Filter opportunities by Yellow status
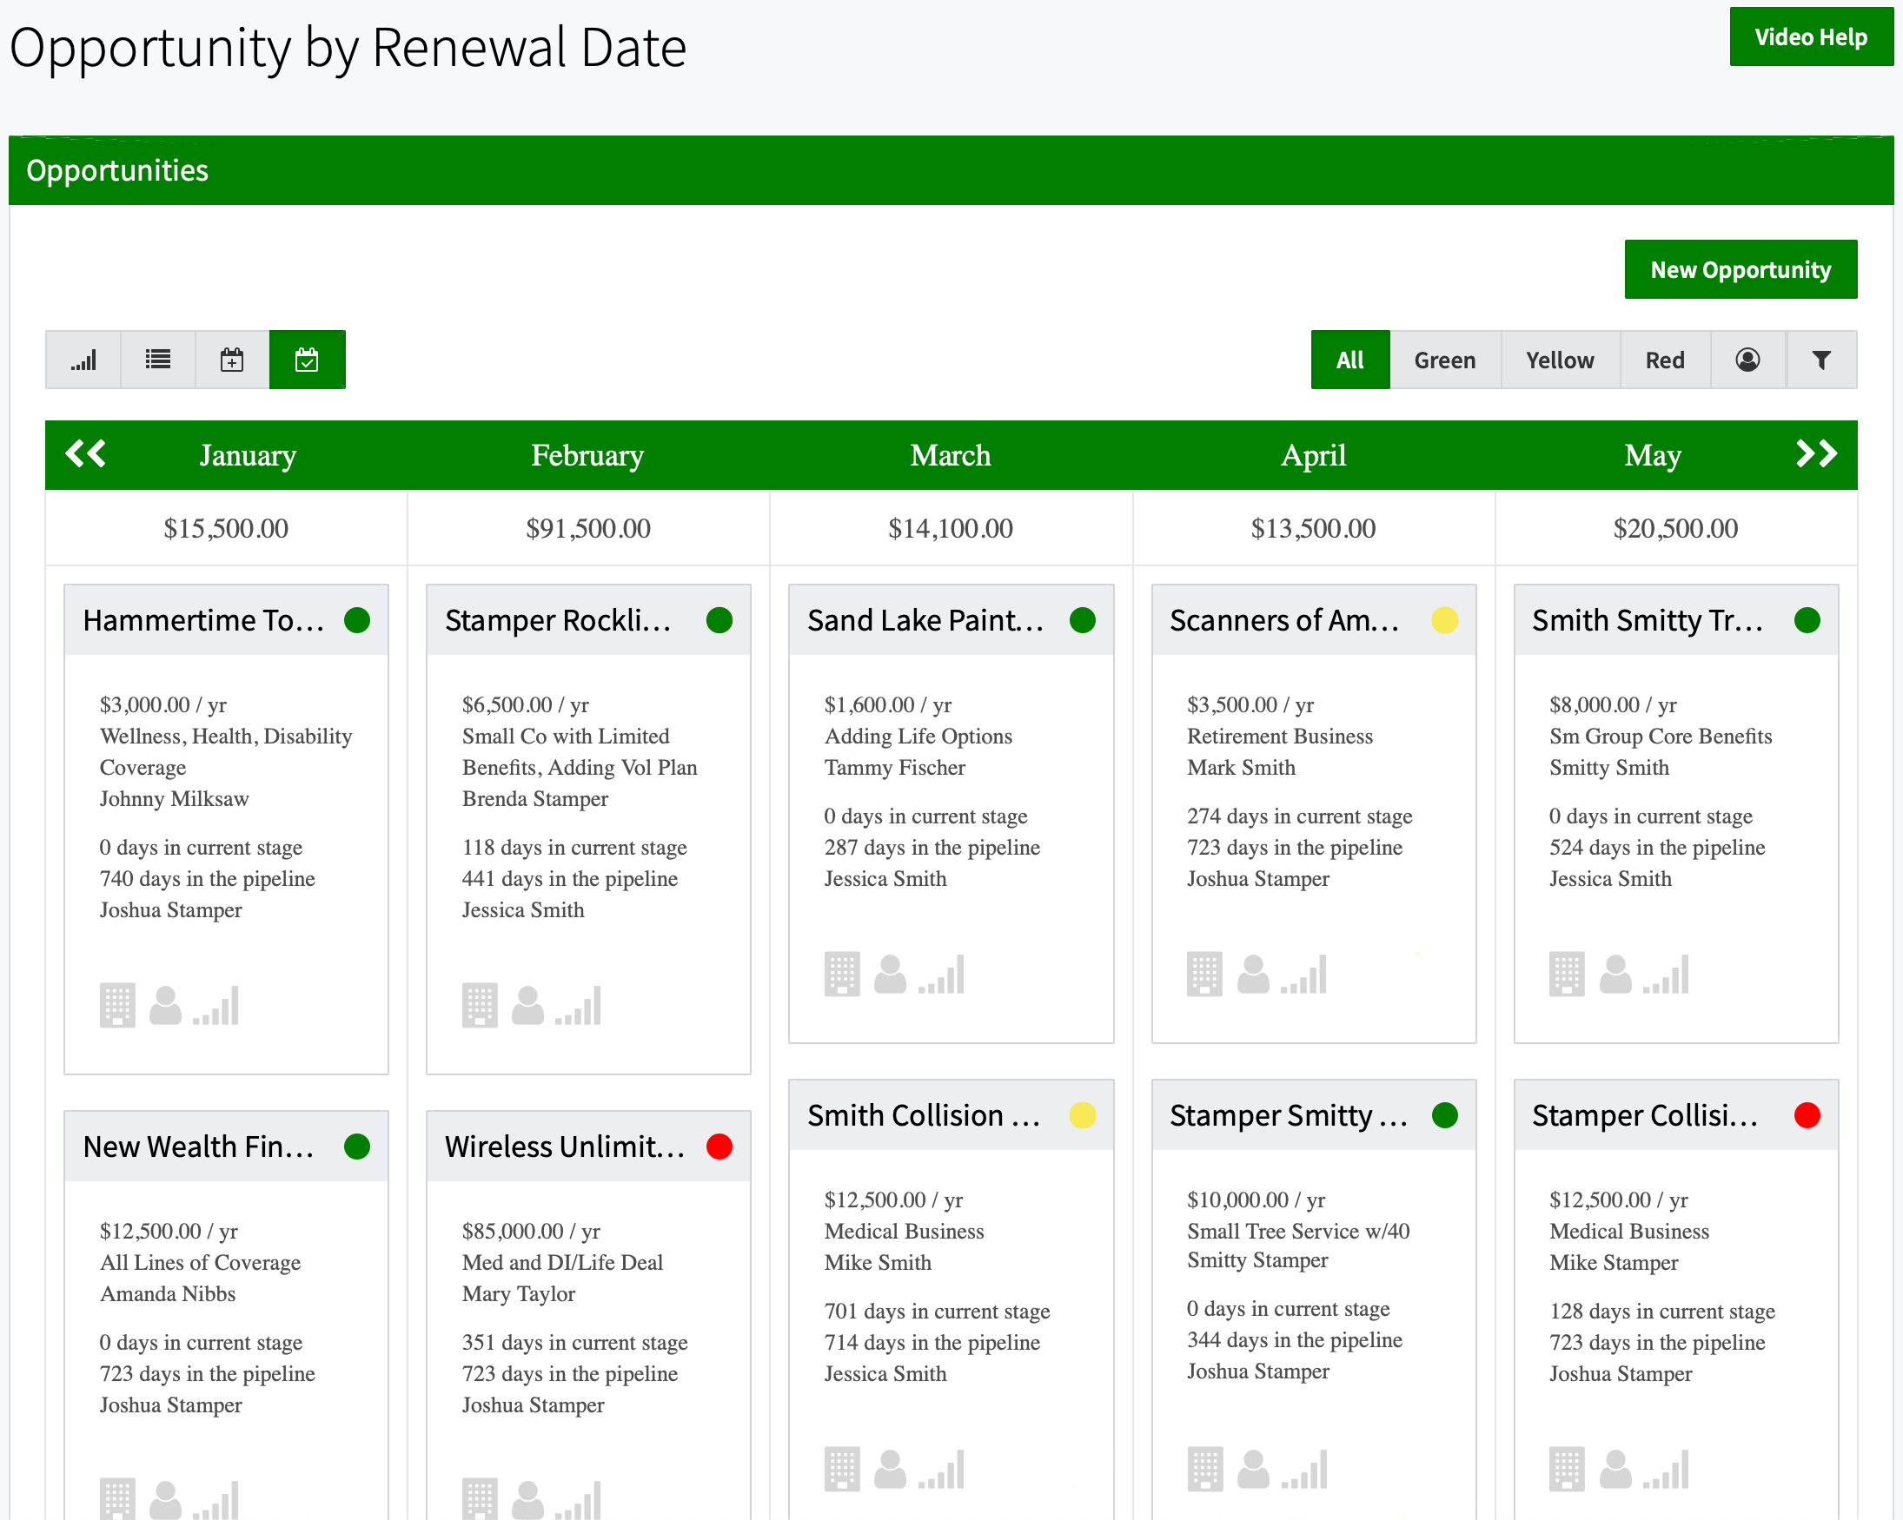 click(1561, 360)
